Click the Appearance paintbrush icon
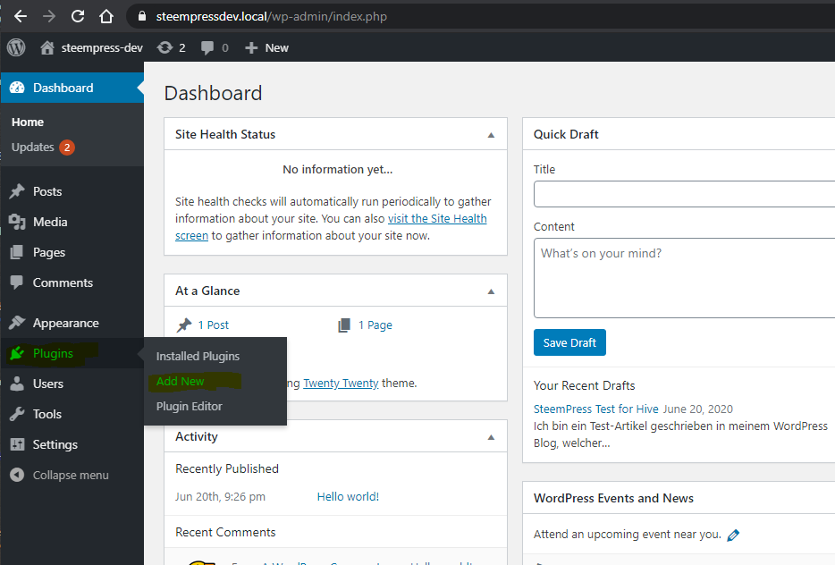 17,323
